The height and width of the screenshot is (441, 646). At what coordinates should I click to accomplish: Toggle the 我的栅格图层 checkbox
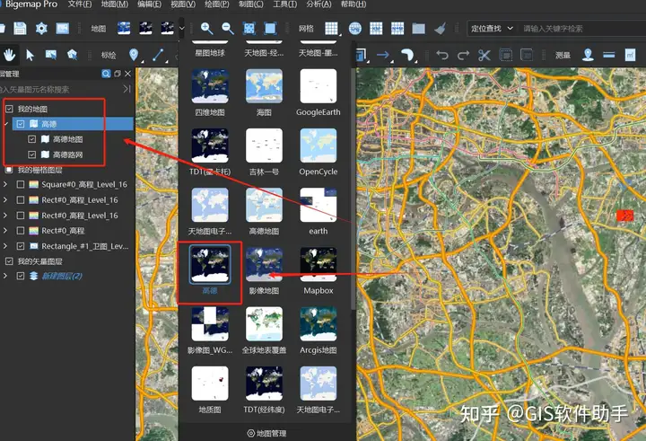9,170
